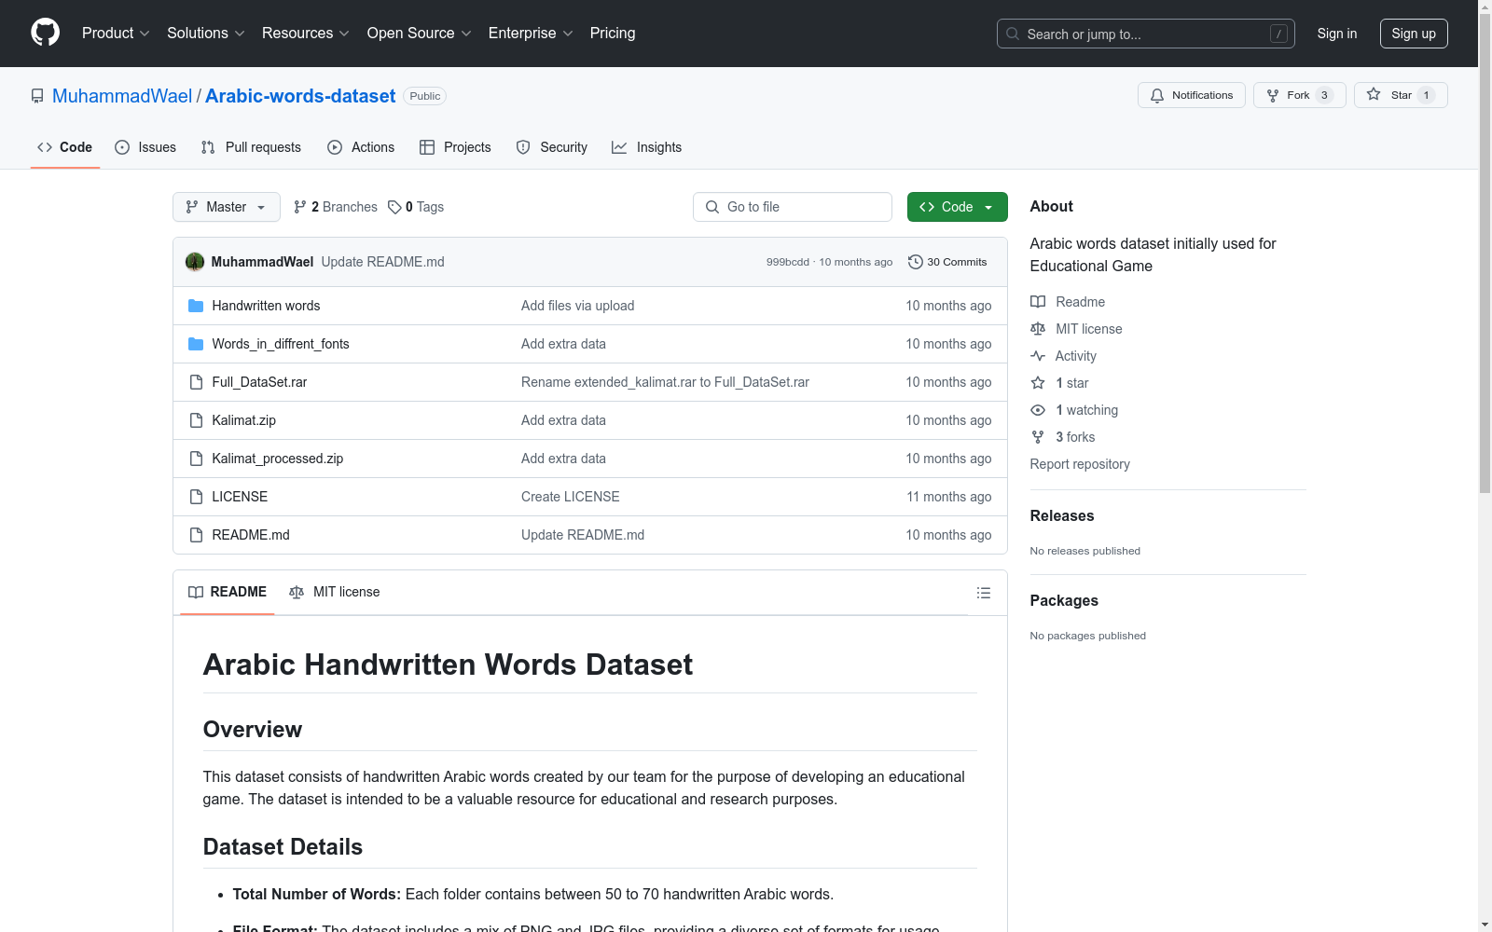Click the bell icon in Notifications button
The image size is (1492, 932).
tap(1157, 95)
